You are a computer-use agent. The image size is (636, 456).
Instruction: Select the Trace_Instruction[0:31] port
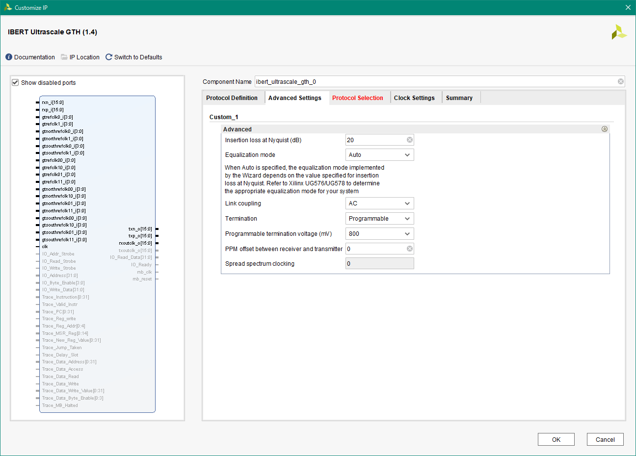coord(65,297)
